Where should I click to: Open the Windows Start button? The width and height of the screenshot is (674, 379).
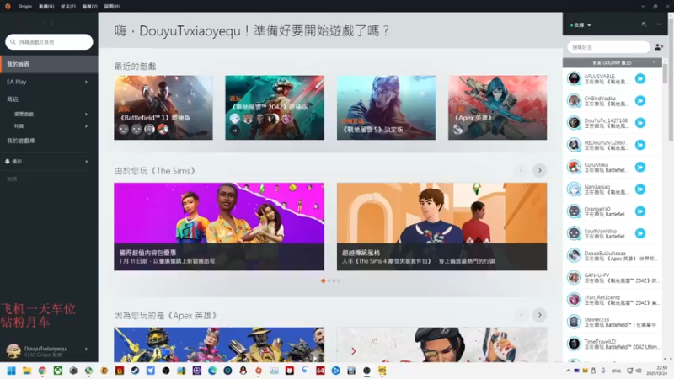[12, 371]
